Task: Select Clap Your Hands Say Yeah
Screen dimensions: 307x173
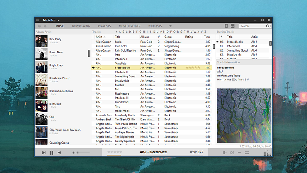Action: coord(62,131)
